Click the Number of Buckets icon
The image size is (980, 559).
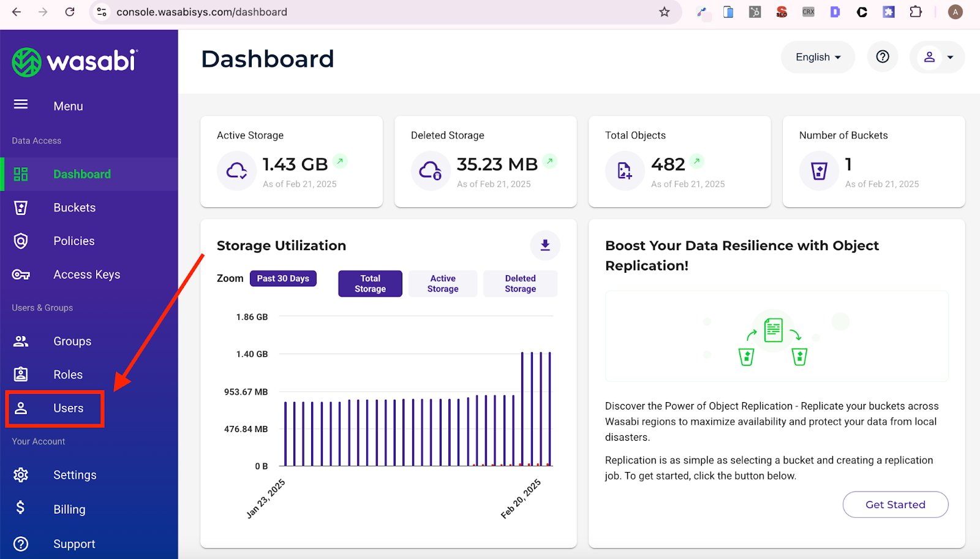[x=819, y=171]
